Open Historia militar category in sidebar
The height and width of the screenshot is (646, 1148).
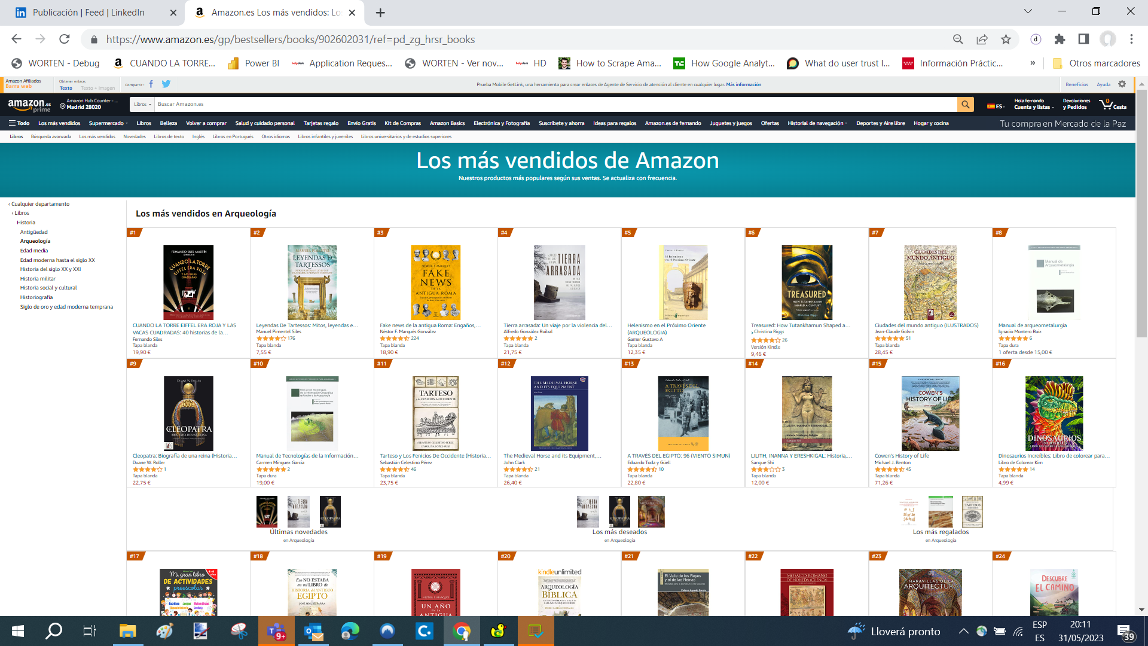point(38,279)
